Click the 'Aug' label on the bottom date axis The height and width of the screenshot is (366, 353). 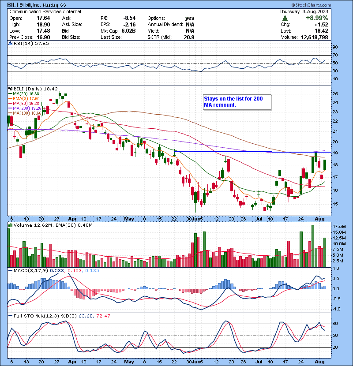click(x=319, y=362)
